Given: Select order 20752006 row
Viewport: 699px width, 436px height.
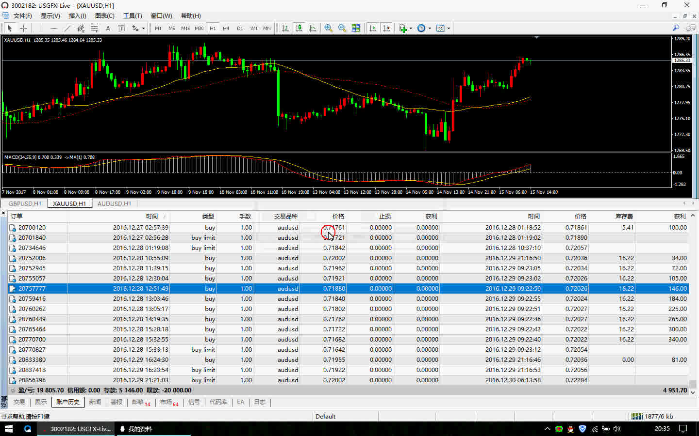Looking at the screenshot, I should click(348, 258).
